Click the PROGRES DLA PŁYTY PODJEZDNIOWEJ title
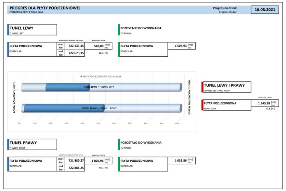This screenshot has width=286, height=191. [x=45, y=8]
